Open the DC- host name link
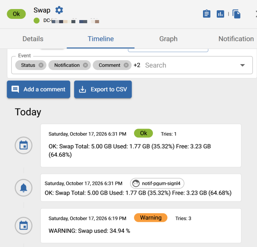The height and width of the screenshot is (247, 257). [71, 21]
